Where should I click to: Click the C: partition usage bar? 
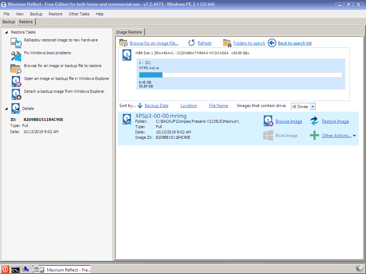[241, 75]
